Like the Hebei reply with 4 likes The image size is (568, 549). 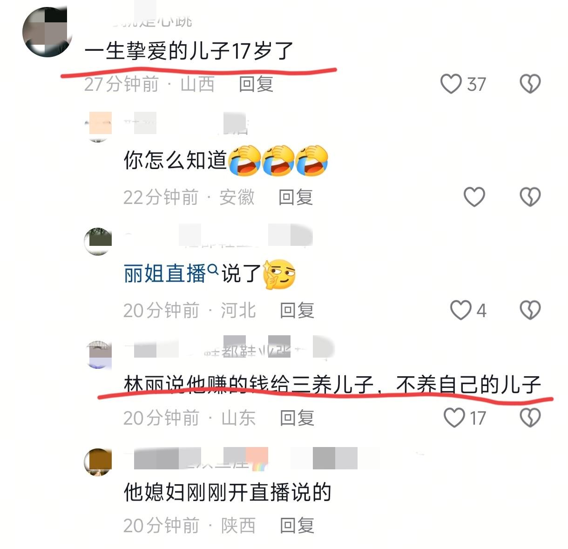tap(461, 310)
